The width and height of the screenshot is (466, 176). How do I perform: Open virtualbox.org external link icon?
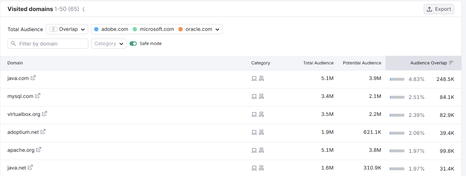pos(45,114)
